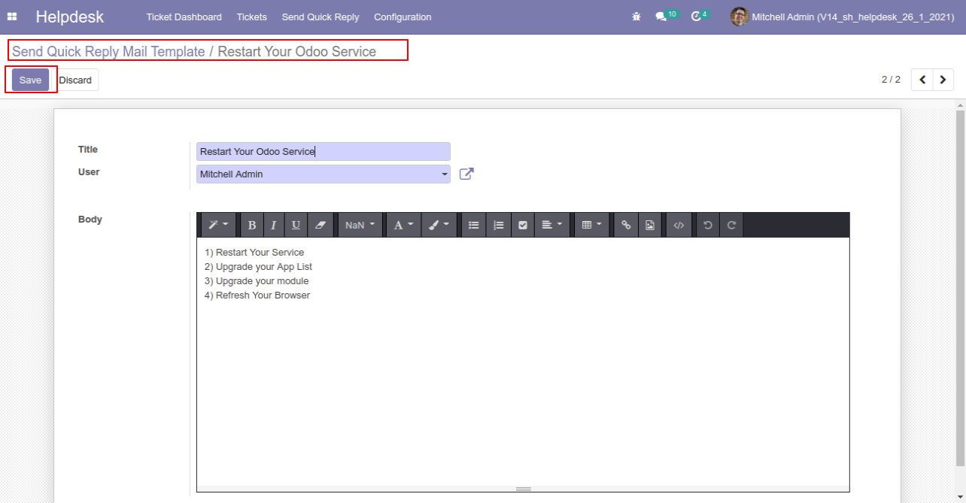This screenshot has width=966, height=503.
Task: Open the font color A dropdown
Action: [x=403, y=225]
